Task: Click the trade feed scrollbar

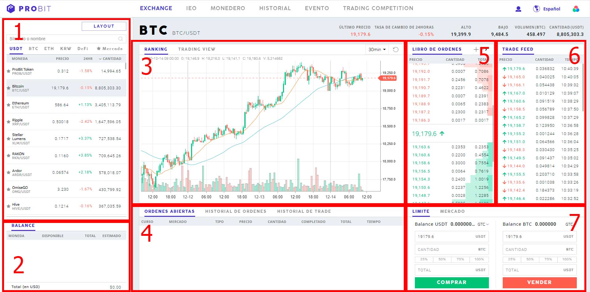Action: [583, 88]
